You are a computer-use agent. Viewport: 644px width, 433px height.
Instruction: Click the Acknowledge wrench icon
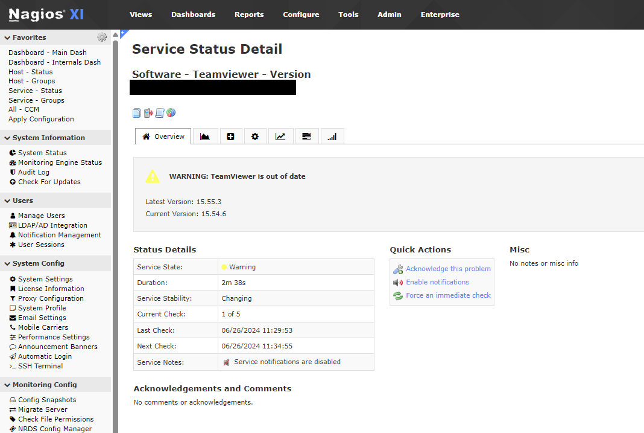coord(398,269)
